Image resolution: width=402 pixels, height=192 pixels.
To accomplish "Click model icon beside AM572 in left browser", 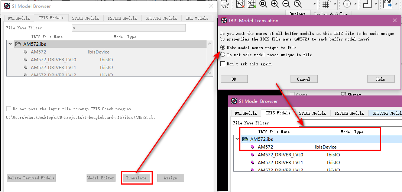I will coord(25,52).
